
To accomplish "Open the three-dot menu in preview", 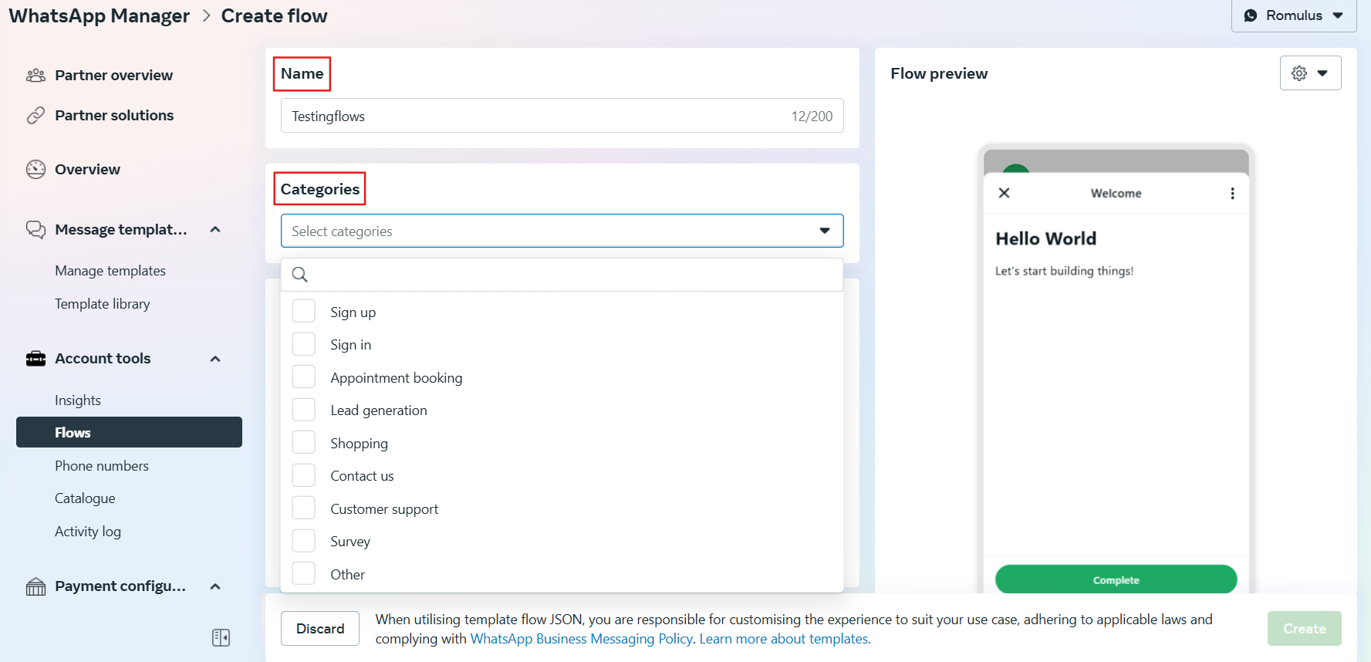I will [1232, 194].
